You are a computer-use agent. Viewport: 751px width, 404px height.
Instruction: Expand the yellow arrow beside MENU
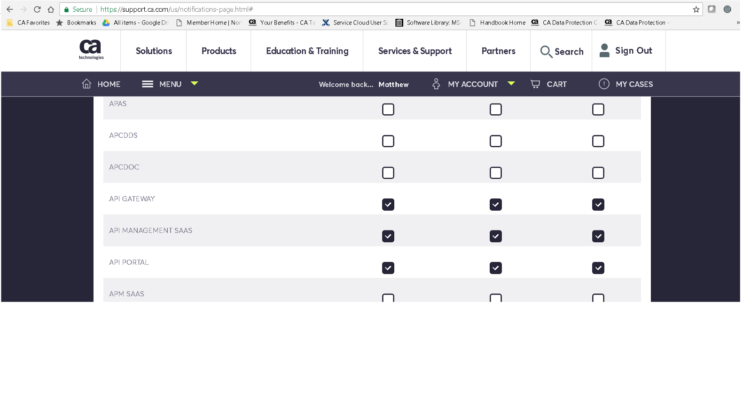[x=195, y=83]
